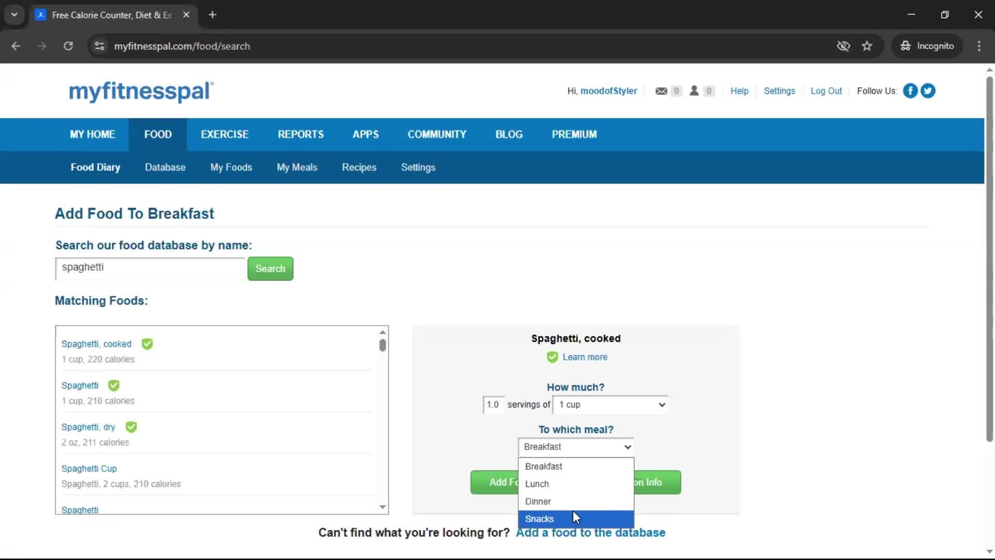The height and width of the screenshot is (560, 995).
Task: Select Breakfast from the meal list
Action: click(576, 466)
